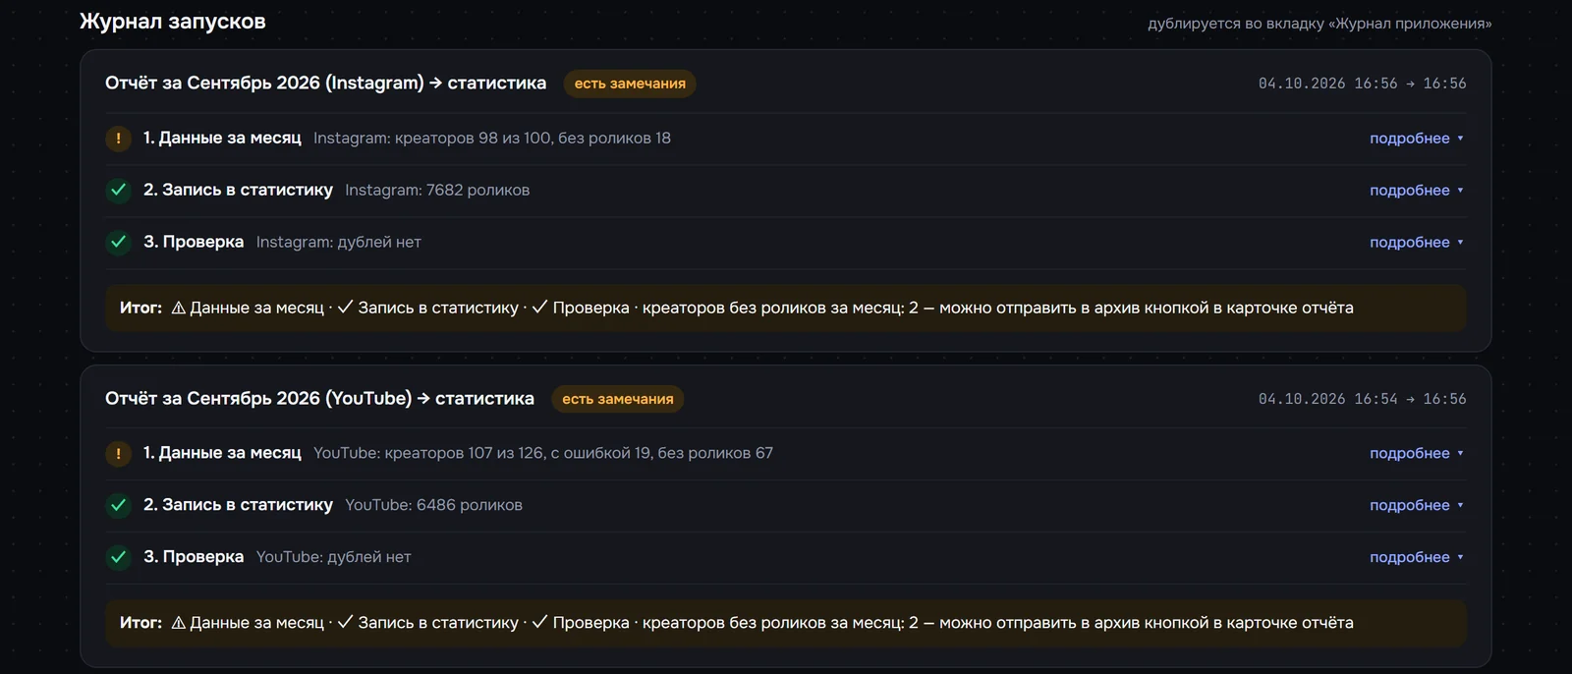Image resolution: width=1572 pixels, height=674 pixels.
Task: Expand 'подробнее' for YouTube 6486 роликов
Action: point(1417,505)
